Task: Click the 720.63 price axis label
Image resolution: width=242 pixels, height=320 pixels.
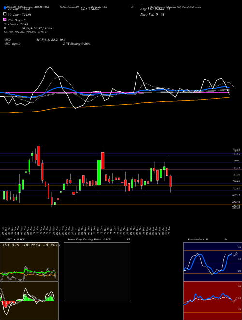Action: [x=236, y=181]
